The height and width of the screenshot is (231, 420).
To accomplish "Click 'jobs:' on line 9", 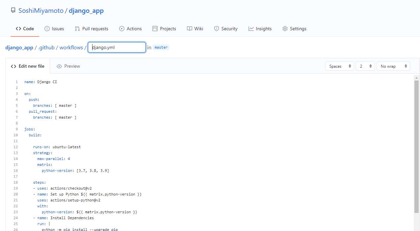I will pyautogui.click(x=30, y=129).
